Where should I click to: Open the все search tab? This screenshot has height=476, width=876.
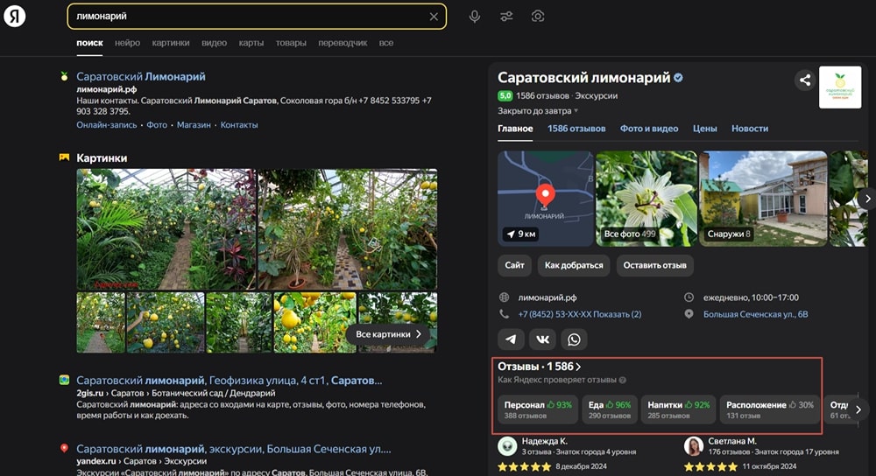tap(386, 42)
